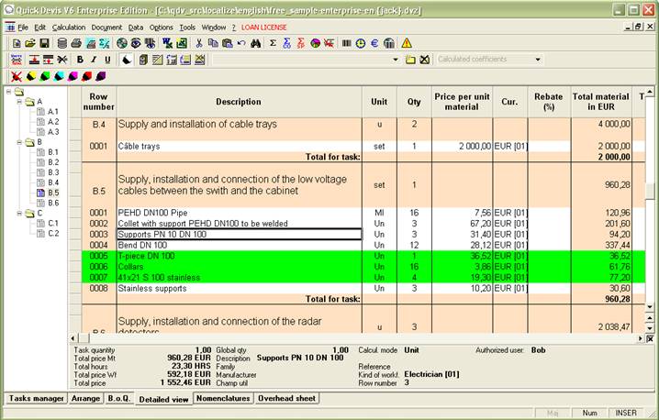Click the Supports PN 10 DN 100 description cell
Viewport: 659px width, 420px height.
pyautogui.click(x=240, y=235)
